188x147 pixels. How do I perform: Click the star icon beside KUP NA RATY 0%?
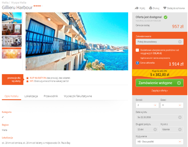(x=27, y=78)
